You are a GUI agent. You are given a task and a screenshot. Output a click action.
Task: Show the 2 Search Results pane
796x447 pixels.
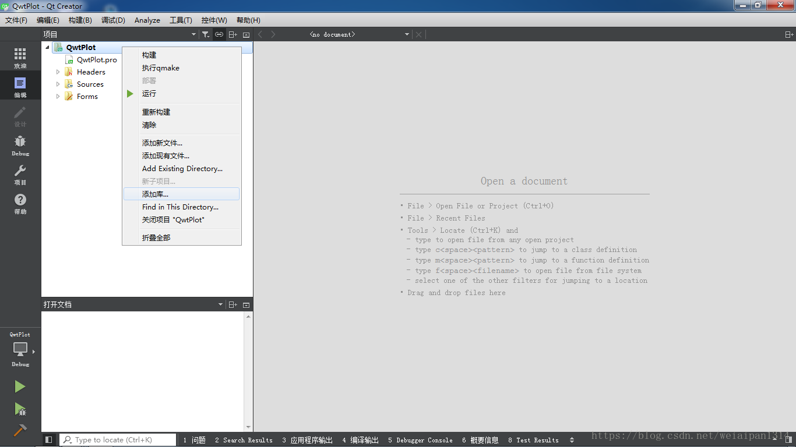point(244,440)
